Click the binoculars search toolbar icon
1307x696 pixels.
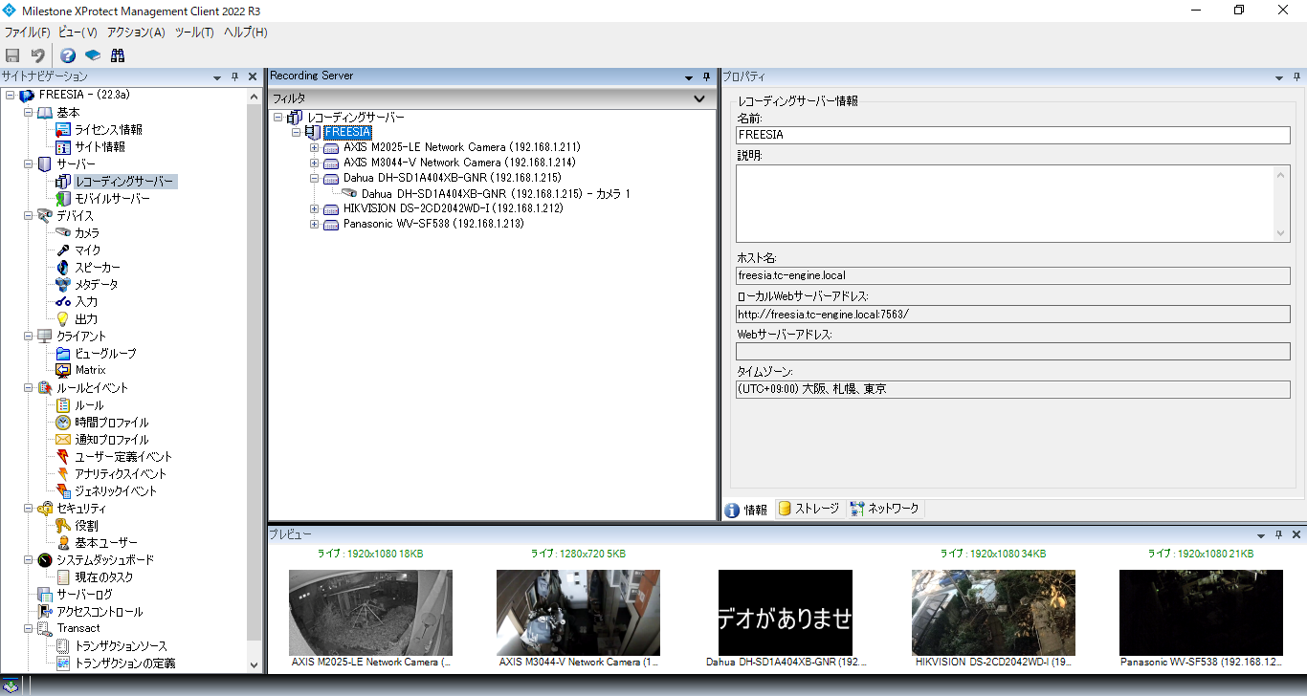click(118, 55)
